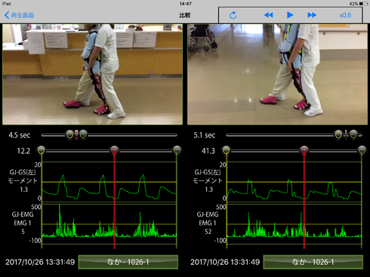Select green range handle on left 12.2 graph slider
370x277 pixels.
[177, 151]
